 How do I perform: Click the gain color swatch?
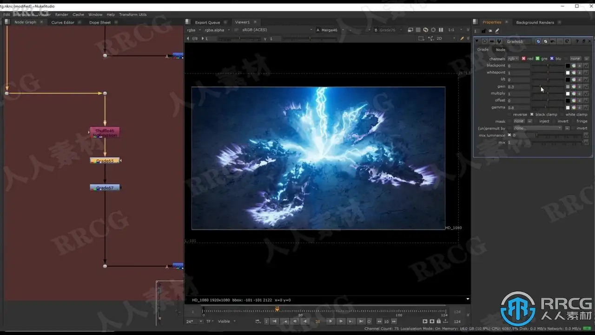[x=568, y=87]
